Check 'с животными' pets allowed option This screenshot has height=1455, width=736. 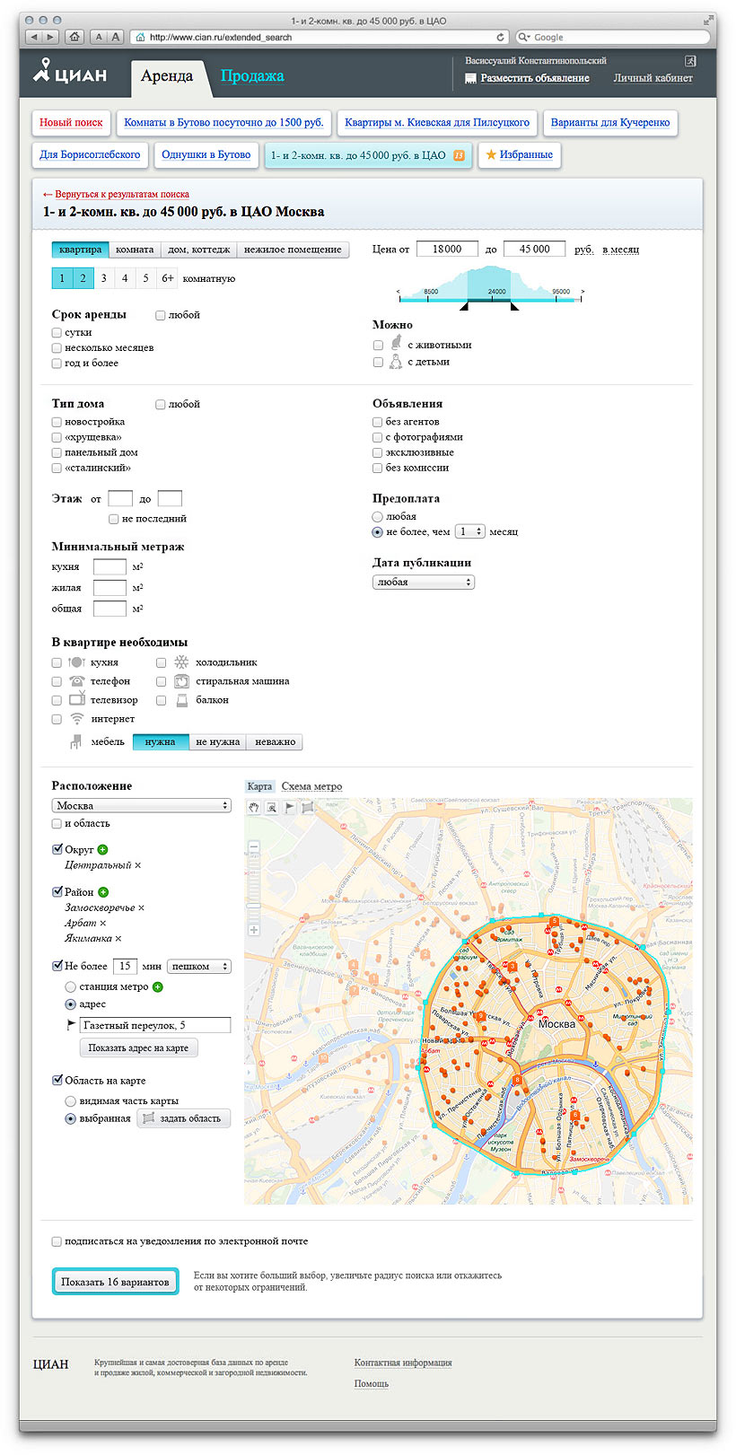378,346
